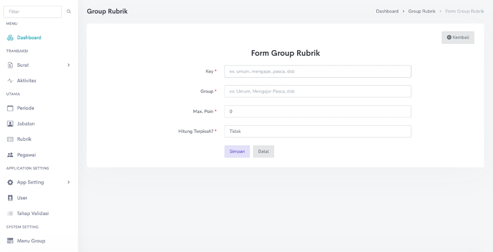493x252 pixels.
Task: Open Aktivitas via its pulse icon
Action: (10, 81)
